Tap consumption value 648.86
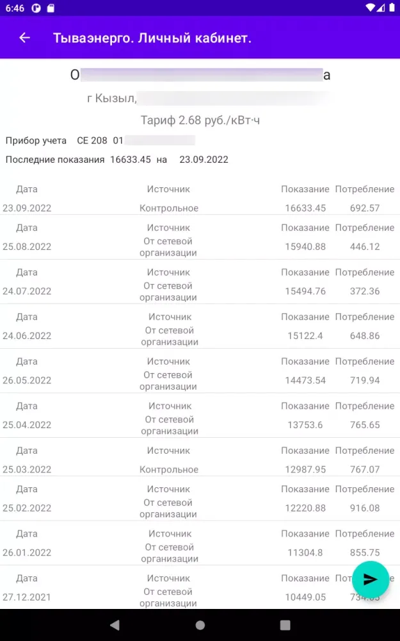 coord(365,336)
